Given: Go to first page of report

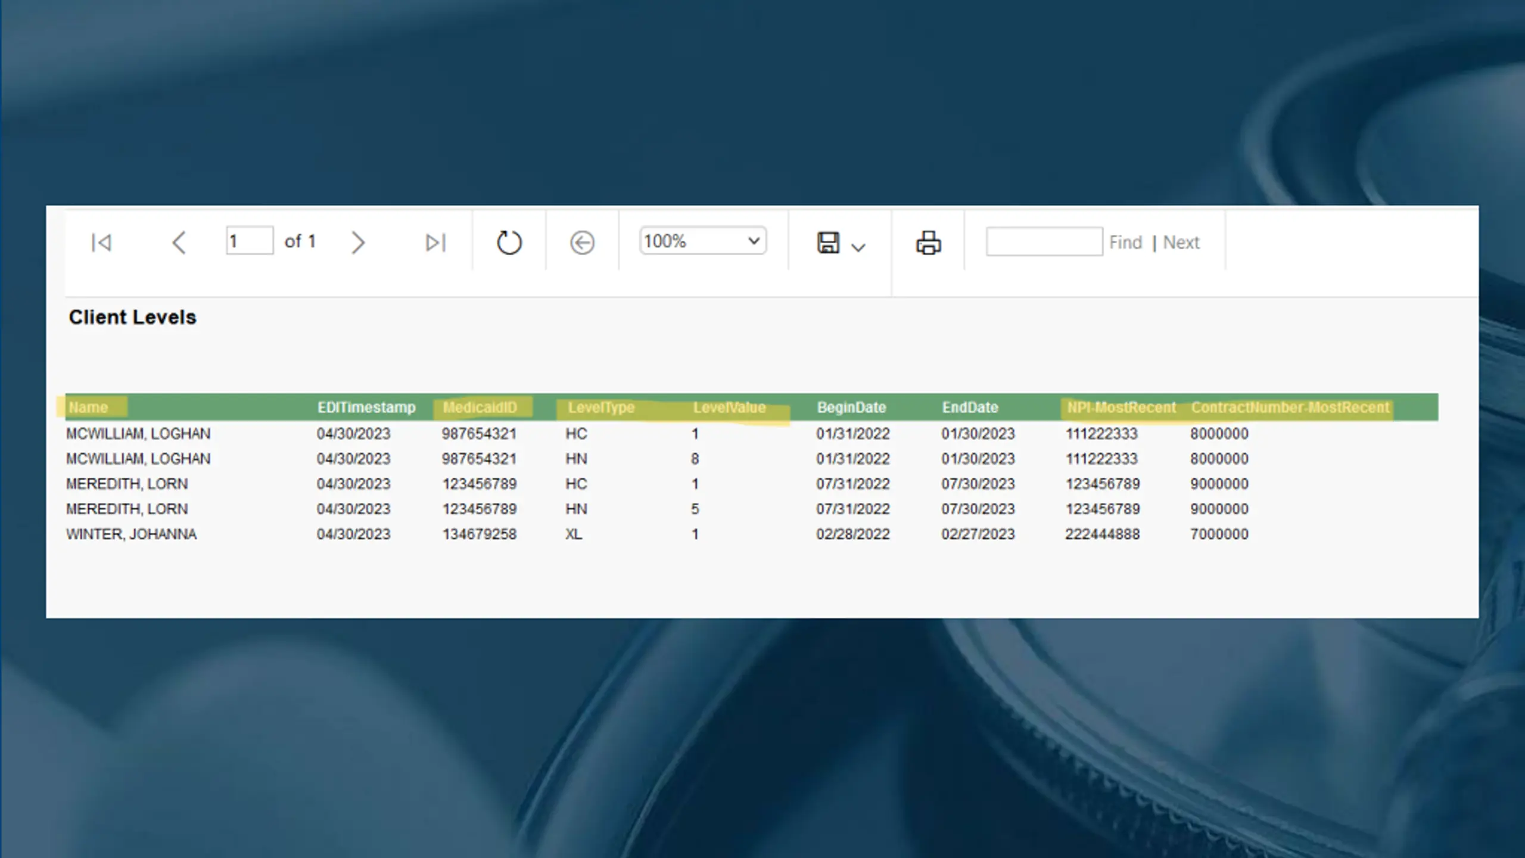Looking at the screenshot, I should [x=101, y=243].
